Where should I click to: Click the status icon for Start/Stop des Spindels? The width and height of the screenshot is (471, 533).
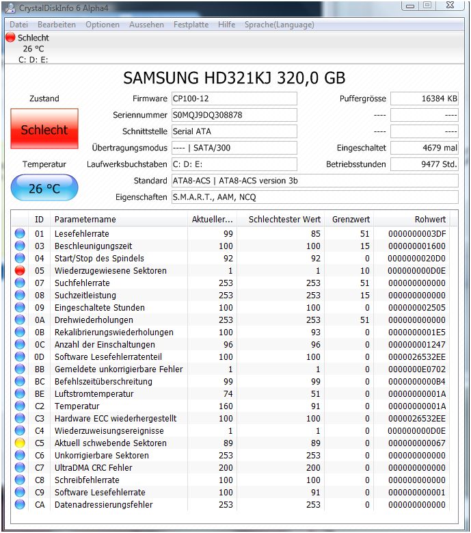pos(20,258)
